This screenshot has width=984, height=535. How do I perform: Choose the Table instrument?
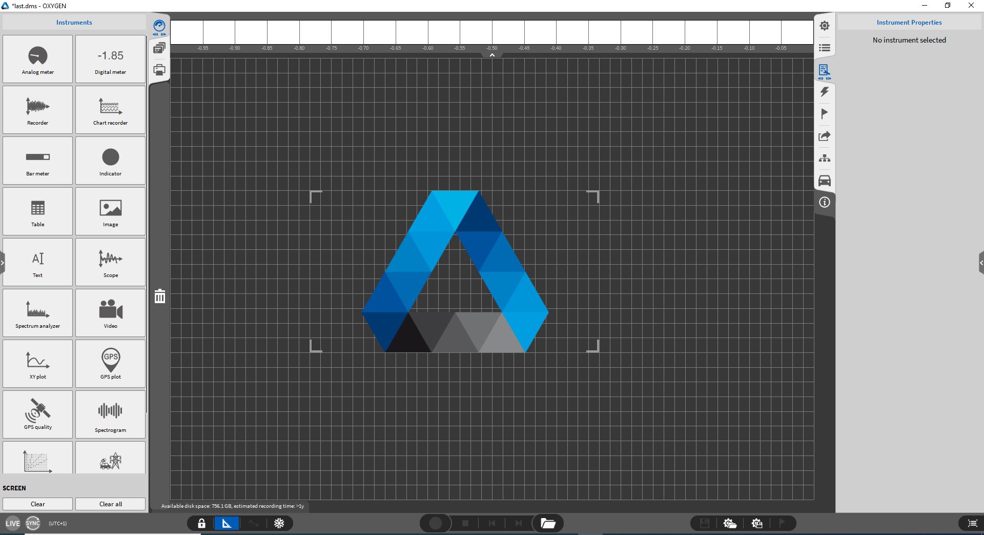click(38, 211)
